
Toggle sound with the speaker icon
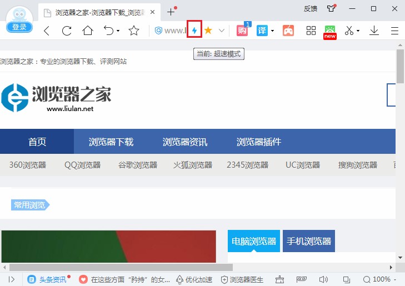click(x=323, y=279)
